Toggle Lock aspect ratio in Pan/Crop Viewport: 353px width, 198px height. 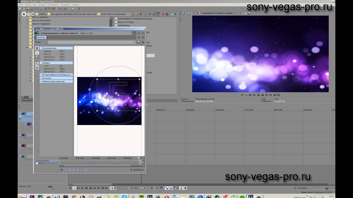coord(37,64)
